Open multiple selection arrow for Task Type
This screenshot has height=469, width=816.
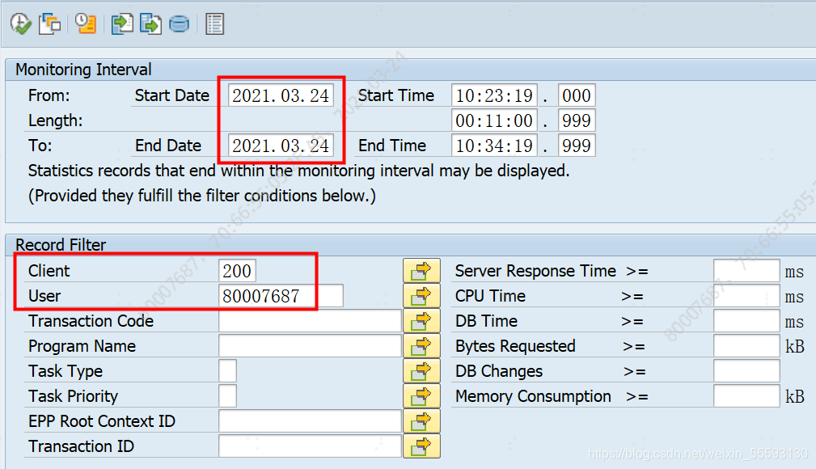coord(421,371)
